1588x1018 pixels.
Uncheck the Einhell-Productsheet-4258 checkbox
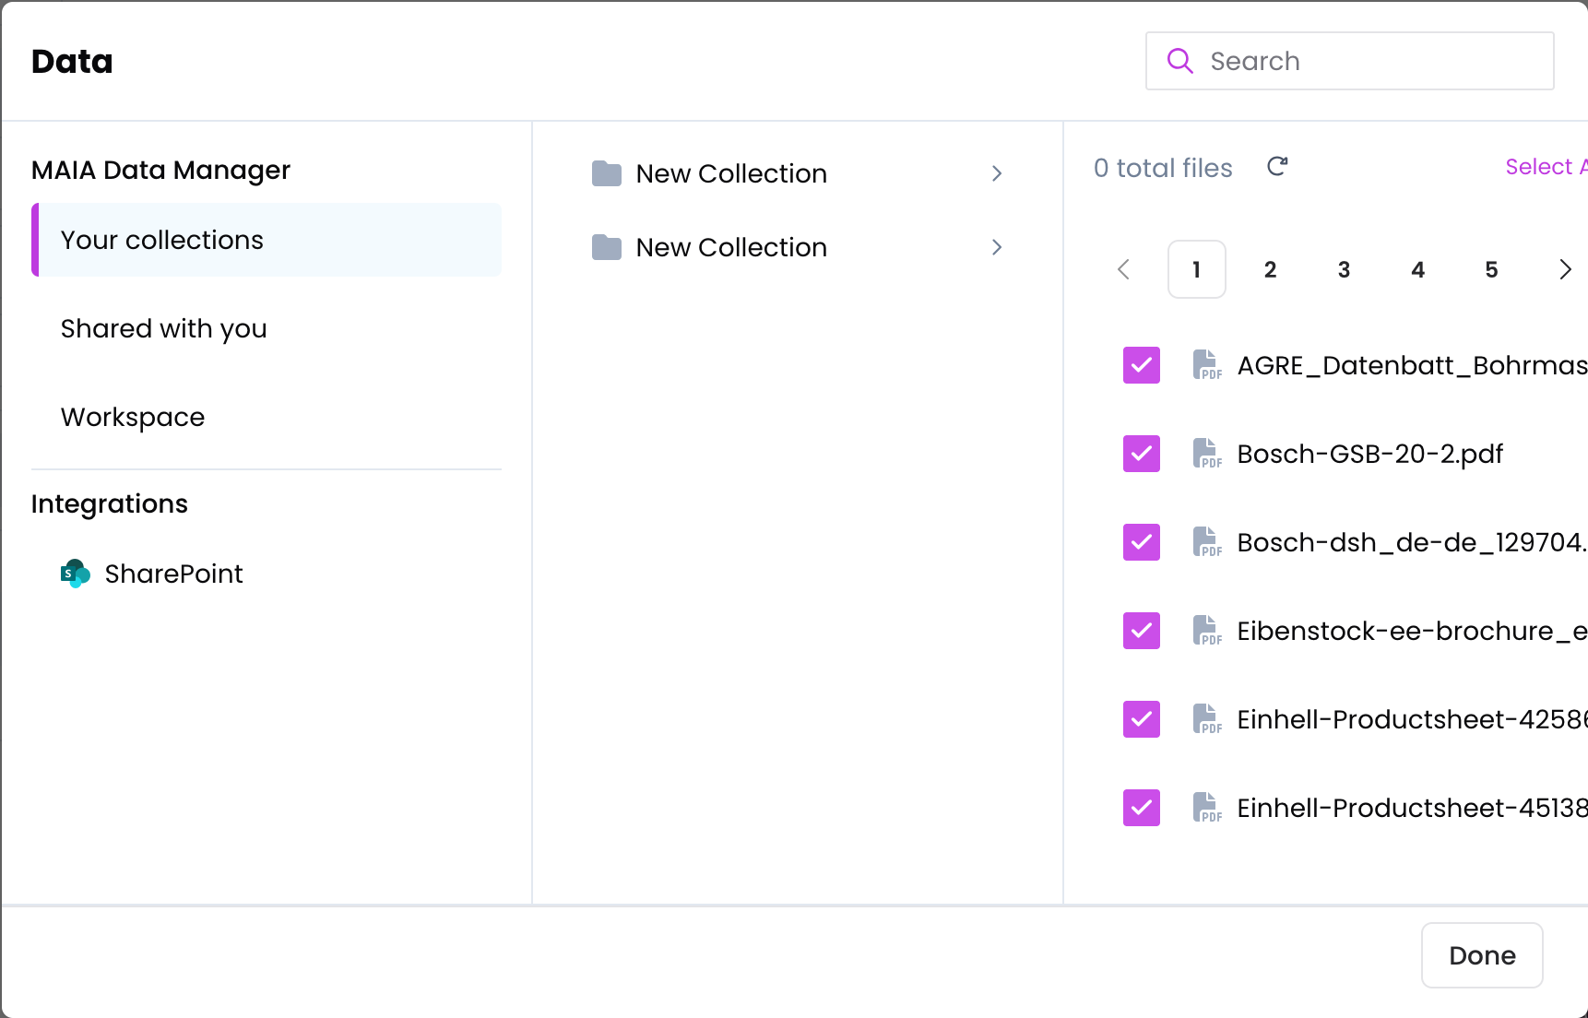(x=1142, y=719)
